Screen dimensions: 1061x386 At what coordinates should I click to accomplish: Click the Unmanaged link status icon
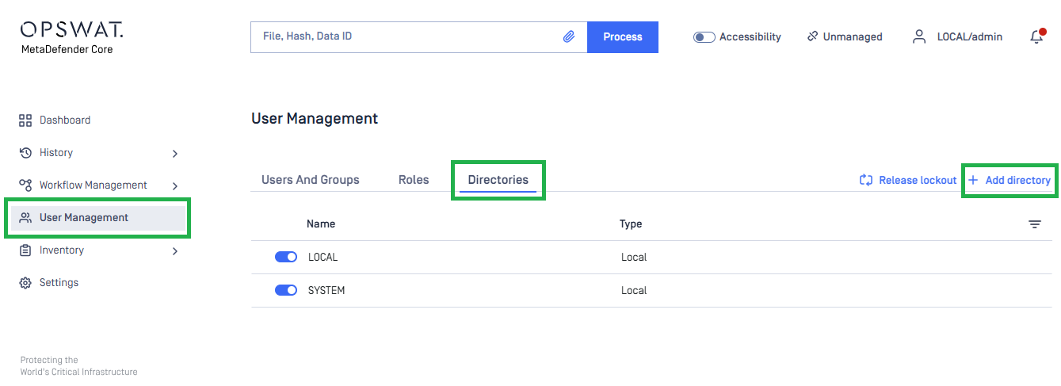coord(812,36)
